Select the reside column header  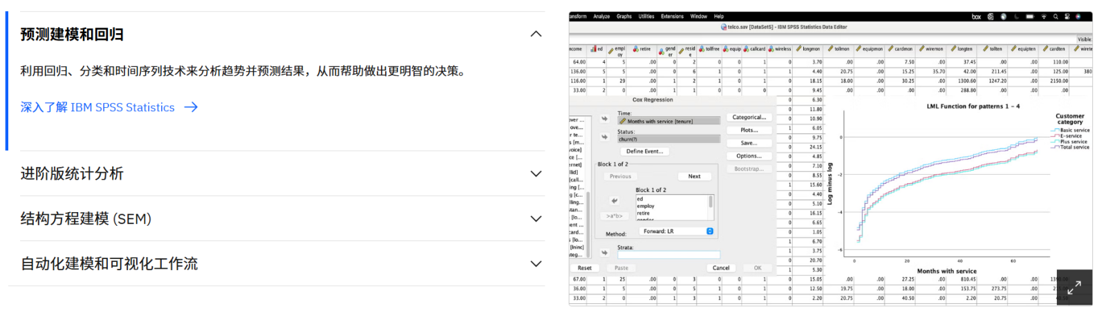coord(687,50)
